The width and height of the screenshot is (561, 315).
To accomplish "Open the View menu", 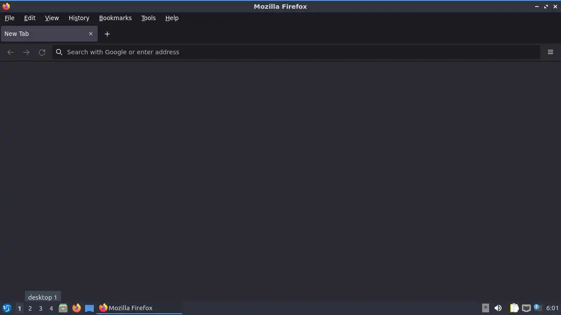I will (52, 18).
